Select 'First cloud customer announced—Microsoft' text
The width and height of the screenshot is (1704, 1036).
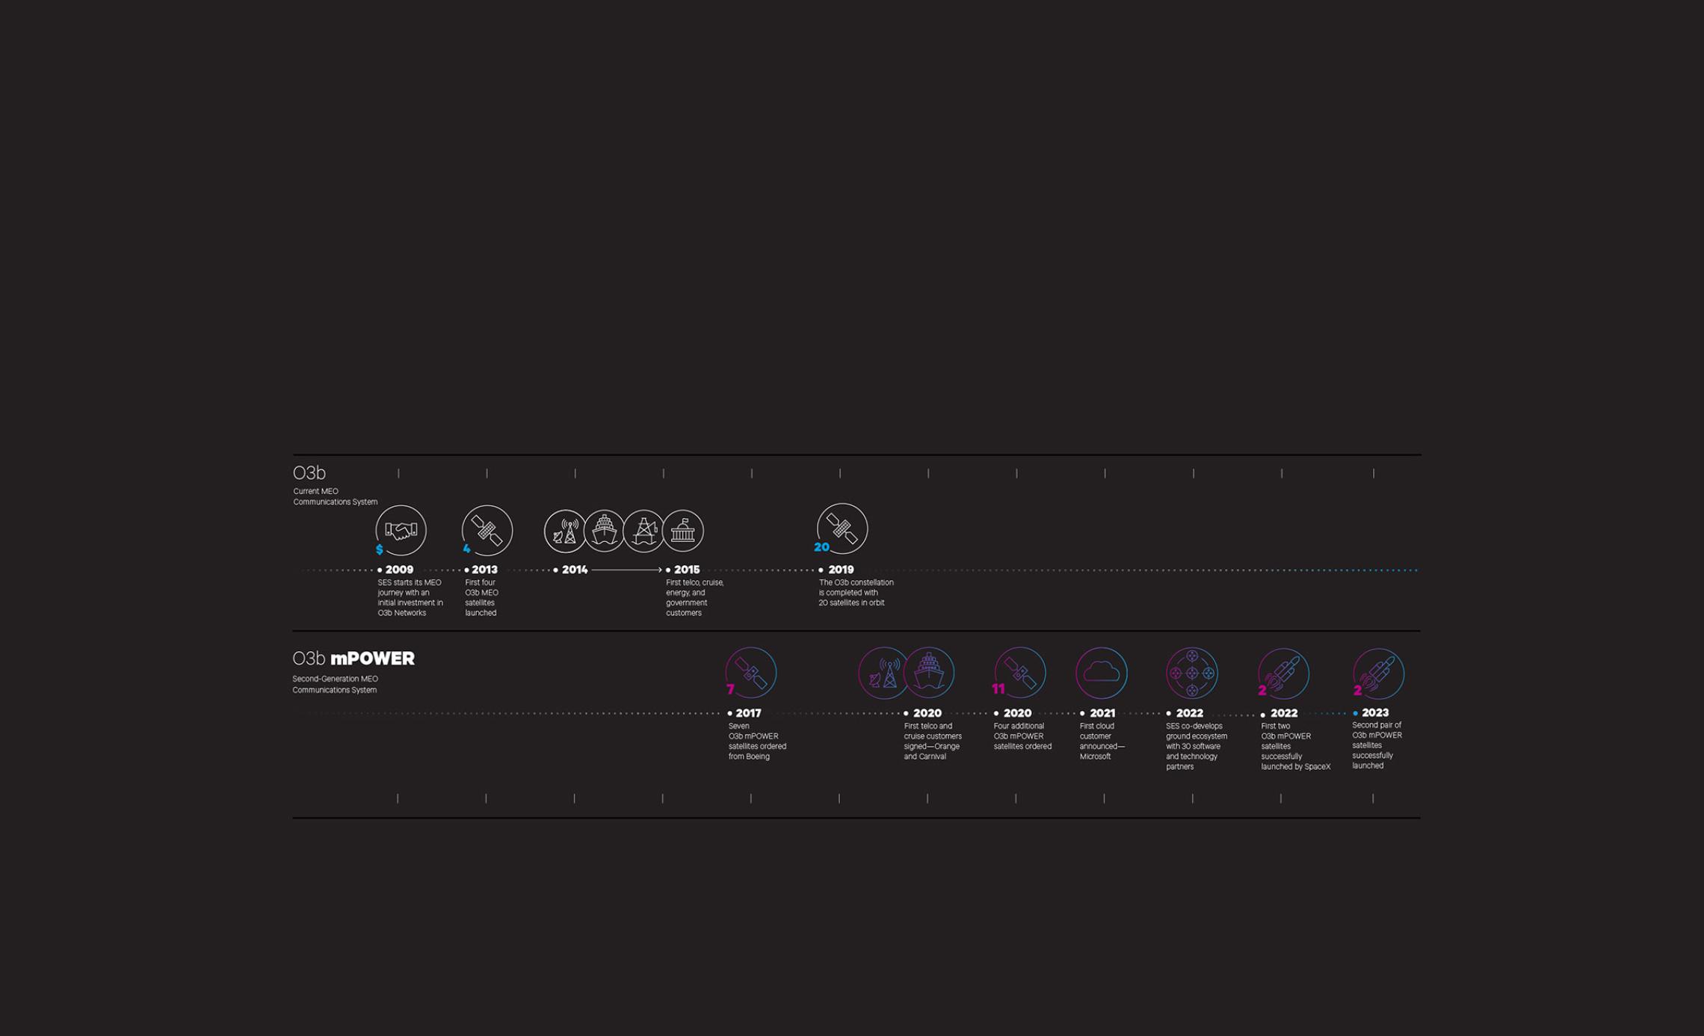[x=1102, y=741]
